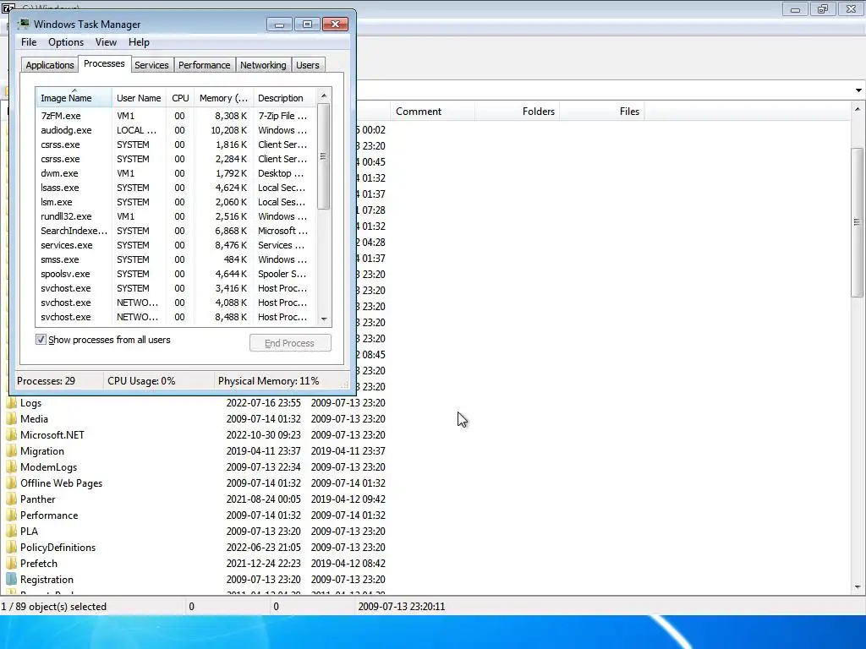Screen dimensions: 866x649
Task: Click the Prefetch folder icon
Action: click(x=12, y=563)
